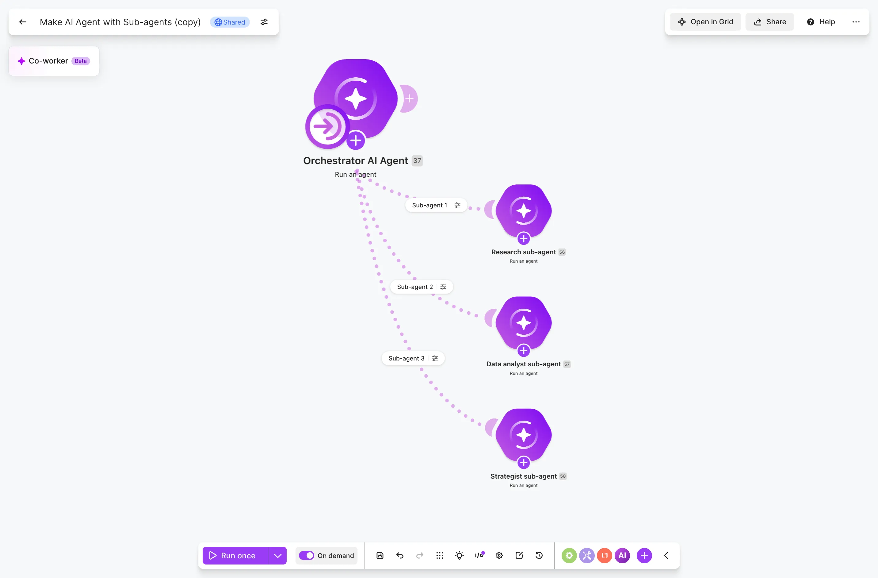Open scenario inputs and outputs (I/O)
This screenshot has width=878, height=578.
479,556
